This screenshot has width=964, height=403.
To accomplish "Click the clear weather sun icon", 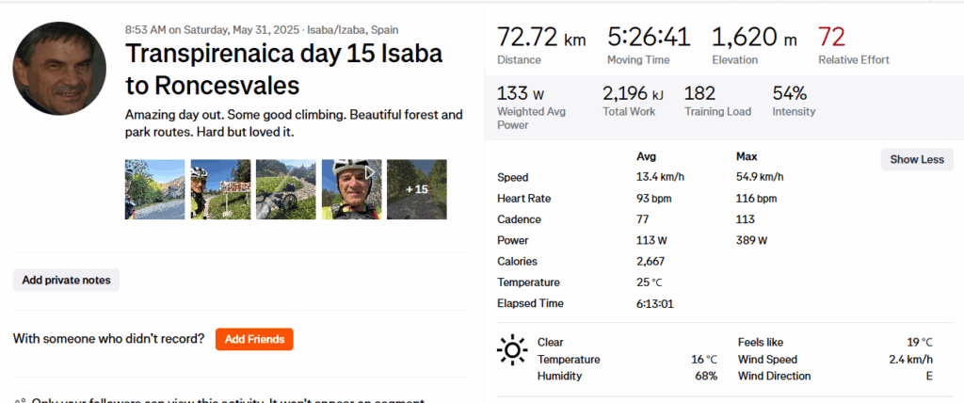I will [x=511, y=350].
